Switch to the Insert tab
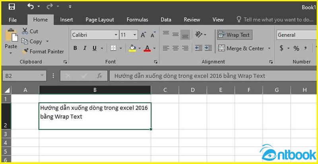The image size is (318, 164). [x=66, y=20]
